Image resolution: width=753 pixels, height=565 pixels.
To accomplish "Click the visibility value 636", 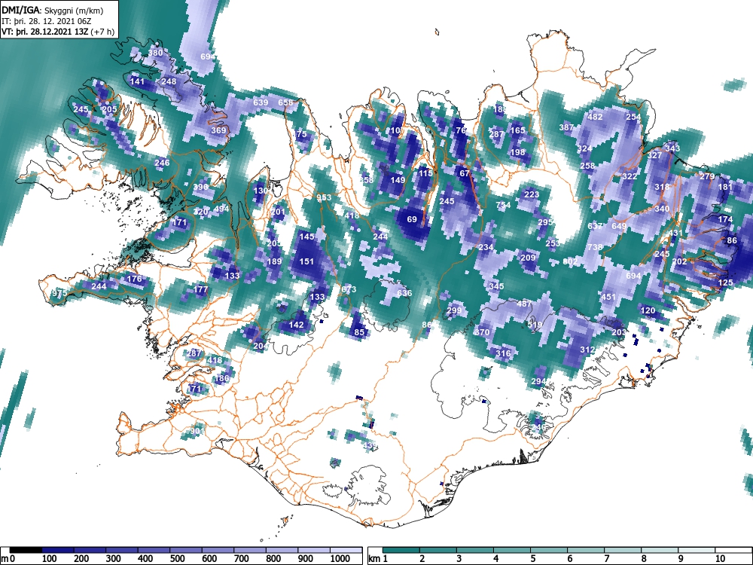I will tap(404, 293).
